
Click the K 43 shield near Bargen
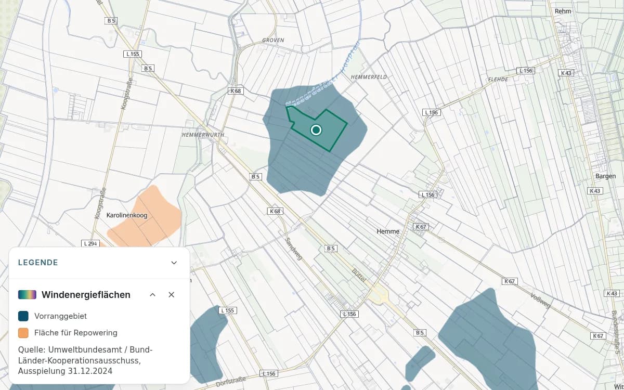pyautogui.click(x=595, y=191)
